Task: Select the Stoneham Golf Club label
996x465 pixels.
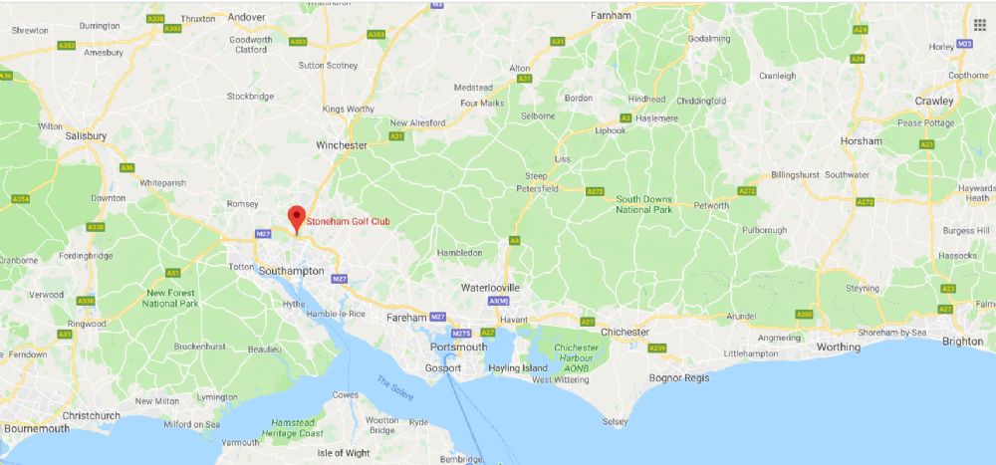Action: pos(348,222)
